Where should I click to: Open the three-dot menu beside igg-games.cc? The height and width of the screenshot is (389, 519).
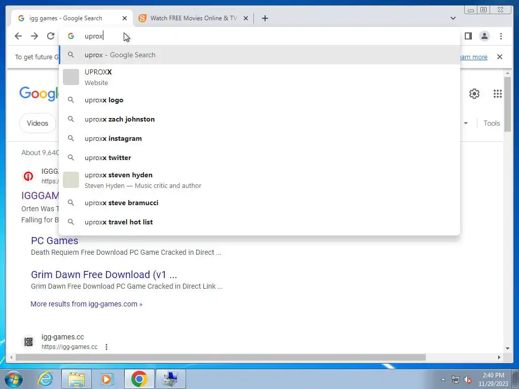(106, 347)
